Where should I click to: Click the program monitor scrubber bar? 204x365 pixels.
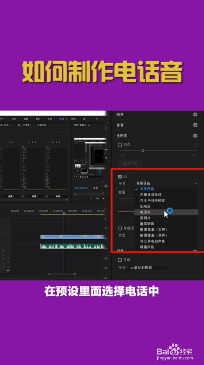click(89, 194)
